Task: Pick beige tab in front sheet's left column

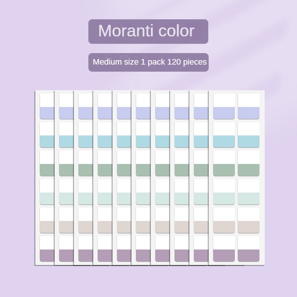Action: 224,226
